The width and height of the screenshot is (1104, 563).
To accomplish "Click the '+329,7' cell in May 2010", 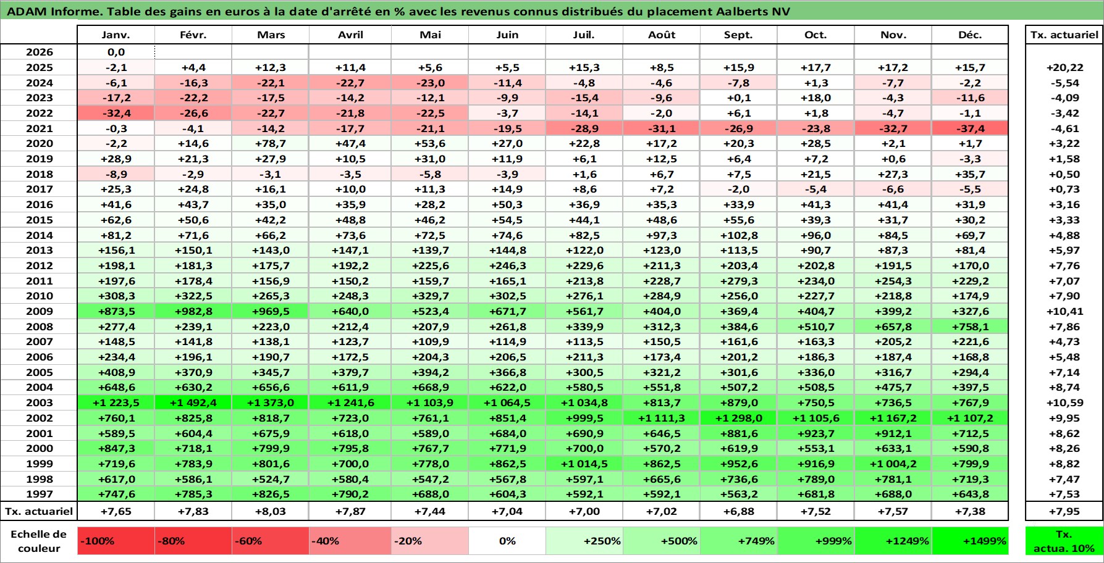I will (x=430, y=296).
